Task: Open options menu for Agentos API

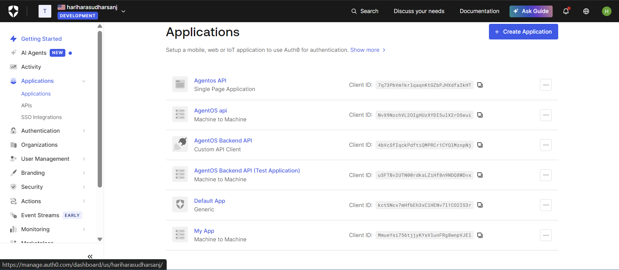Action: click(546, 85)
